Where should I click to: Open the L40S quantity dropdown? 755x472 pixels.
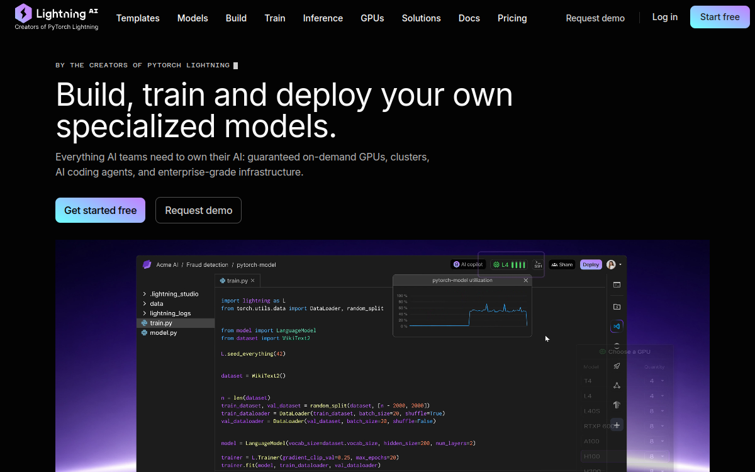[x=657, y=411]
